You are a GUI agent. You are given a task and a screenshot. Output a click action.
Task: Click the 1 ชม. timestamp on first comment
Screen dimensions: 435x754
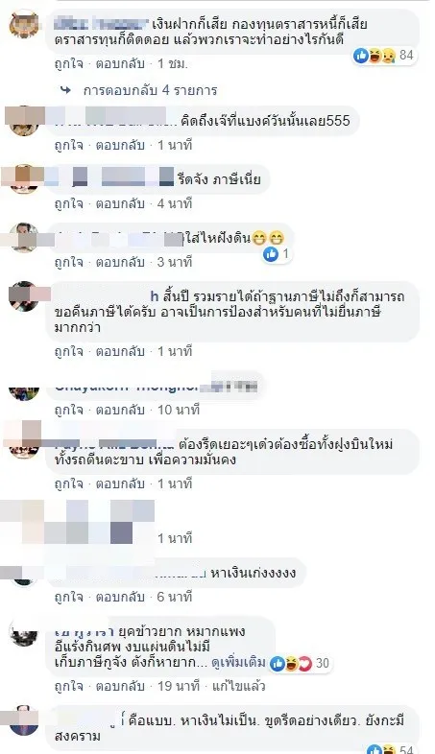[x=173, y=63]
